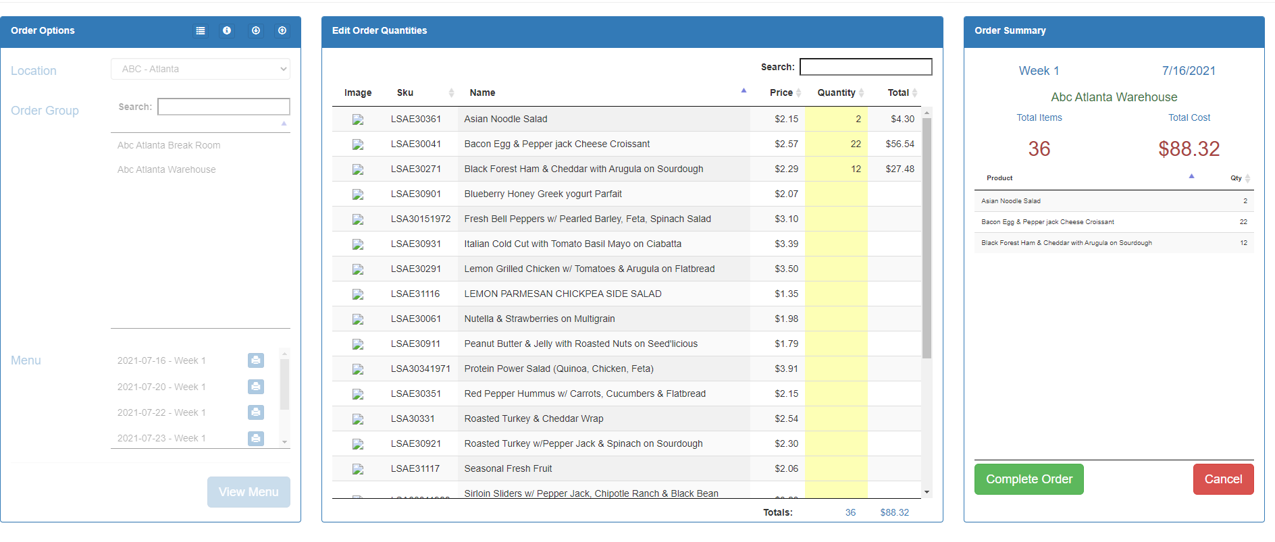The image size is (1275, 542).
Task: Click the Bacon Egg & Pepper jack Croissant image
Action: [x=358, y=144]
